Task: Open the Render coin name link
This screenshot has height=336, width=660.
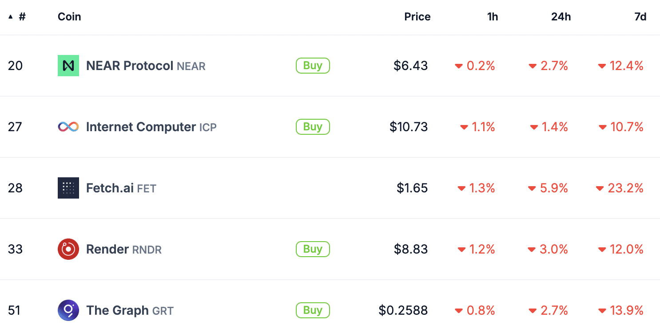Action: pyautogui.click(x=107, y=249)
